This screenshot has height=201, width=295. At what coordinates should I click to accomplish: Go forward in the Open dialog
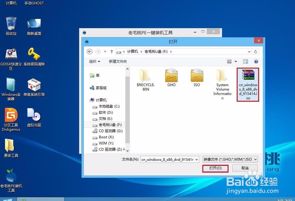[98, 51]
